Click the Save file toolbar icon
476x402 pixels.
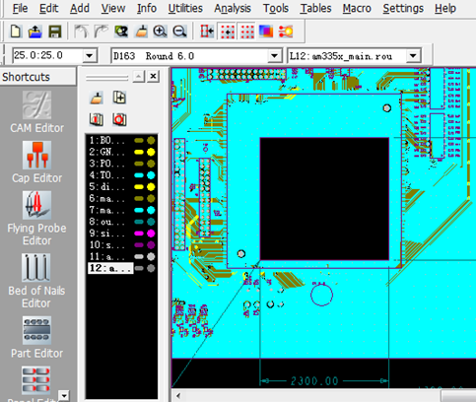[55, 32]
